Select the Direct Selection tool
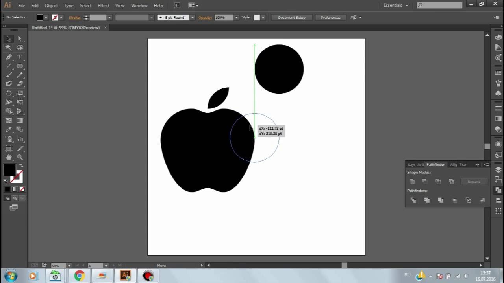 [x=20, y=39]
